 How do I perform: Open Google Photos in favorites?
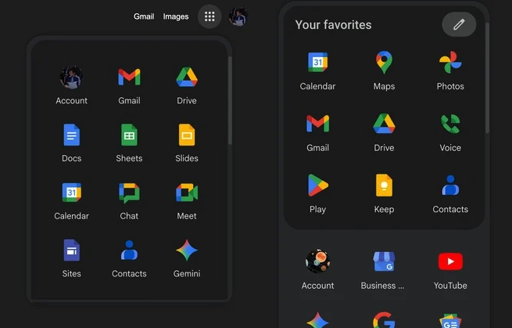[450, 71]
